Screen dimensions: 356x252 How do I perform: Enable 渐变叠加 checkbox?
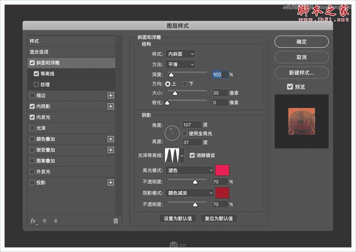tap(32, 150)
